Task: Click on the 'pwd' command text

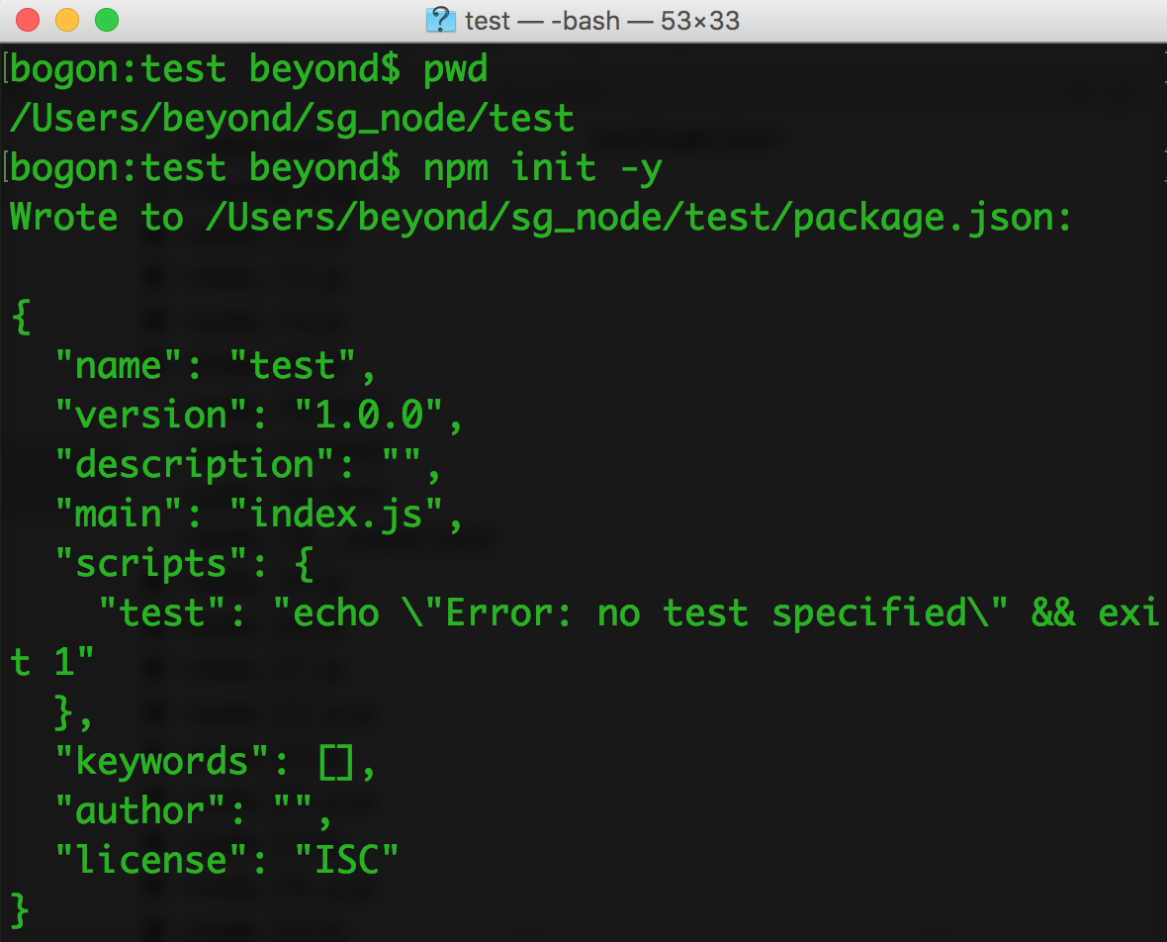Action: [x=456, y=70]
